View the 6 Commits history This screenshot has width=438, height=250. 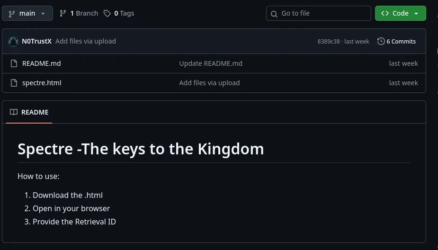[401, 41]
